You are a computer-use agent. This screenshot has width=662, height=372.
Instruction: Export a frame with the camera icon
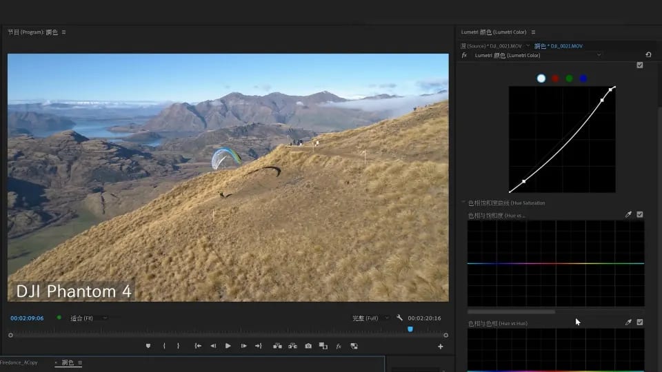(x=308, y=346)
